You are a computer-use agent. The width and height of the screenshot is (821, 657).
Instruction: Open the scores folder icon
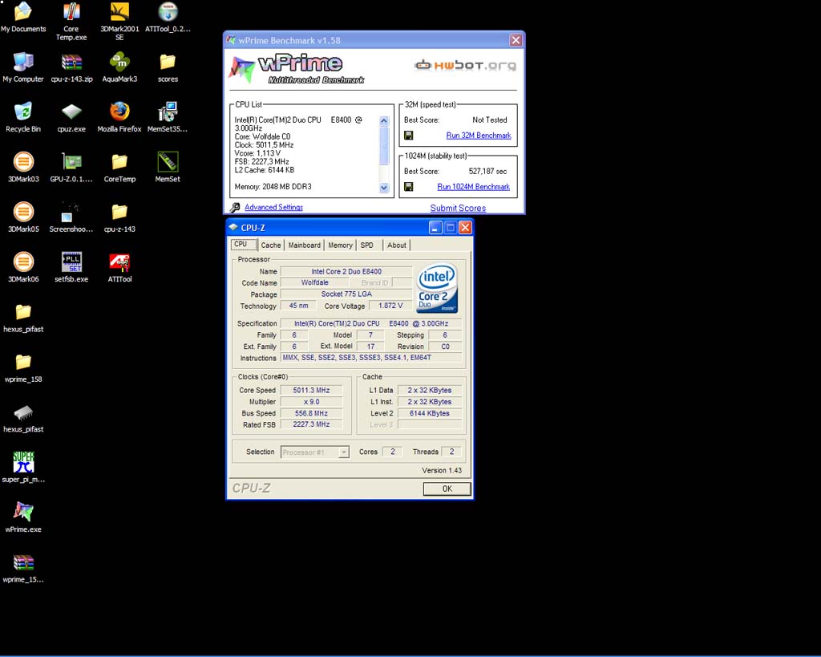[168, 67]
